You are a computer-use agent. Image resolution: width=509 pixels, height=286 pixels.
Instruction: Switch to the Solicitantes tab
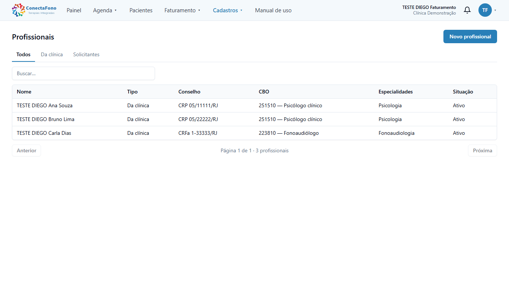(x=86, y=54)
